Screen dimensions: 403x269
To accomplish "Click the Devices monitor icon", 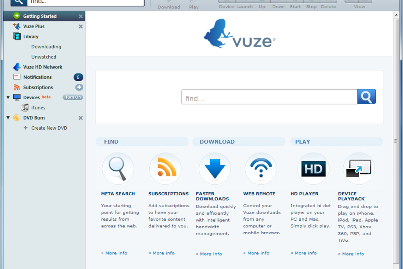I will click(x=17, y=97).
